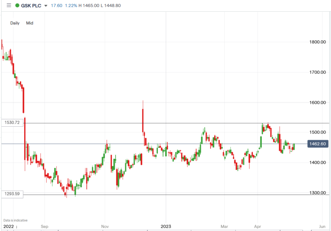Click the 17.60 price change value
The width and height of the screenshot is (331, 231).
click(56, 5)
